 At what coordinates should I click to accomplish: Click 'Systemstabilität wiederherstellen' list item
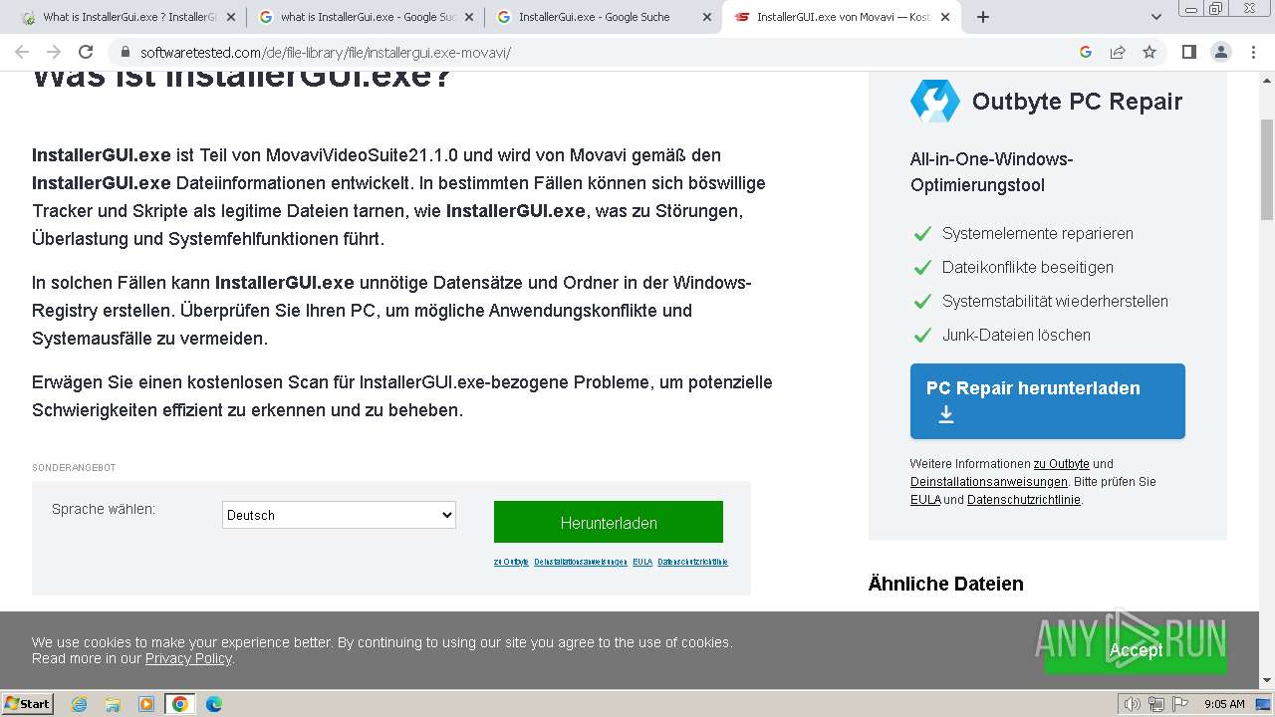point(1055,301)
